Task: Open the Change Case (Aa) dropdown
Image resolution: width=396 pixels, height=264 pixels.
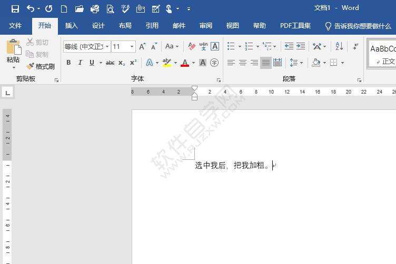Action: 172,46
